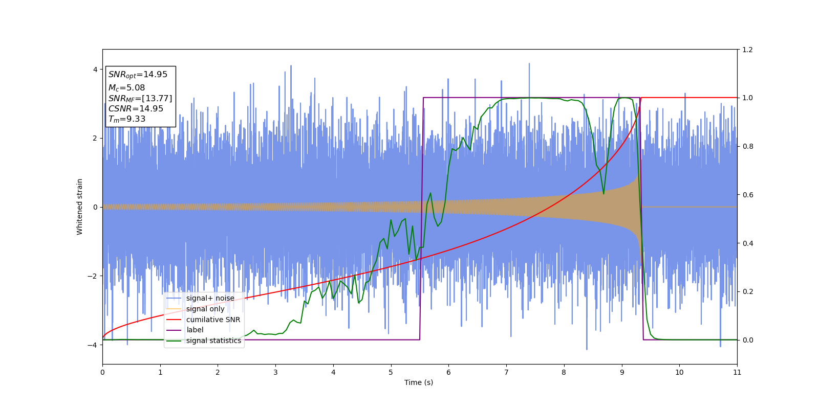Click right y-axis tick label 0.4
Viewport: 819px width, 409px height.
click(747, 243)
